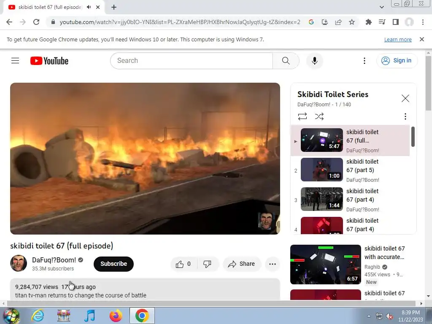Close the Skibidi Toilet Series playlist panel
The image size is (432, 324).
coord(405,98)
